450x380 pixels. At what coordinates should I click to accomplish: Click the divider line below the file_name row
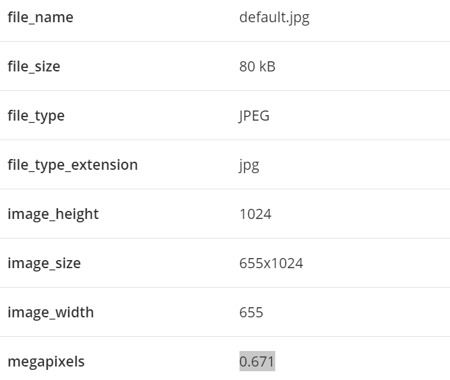pyautogui.click(x=225, y=42)
